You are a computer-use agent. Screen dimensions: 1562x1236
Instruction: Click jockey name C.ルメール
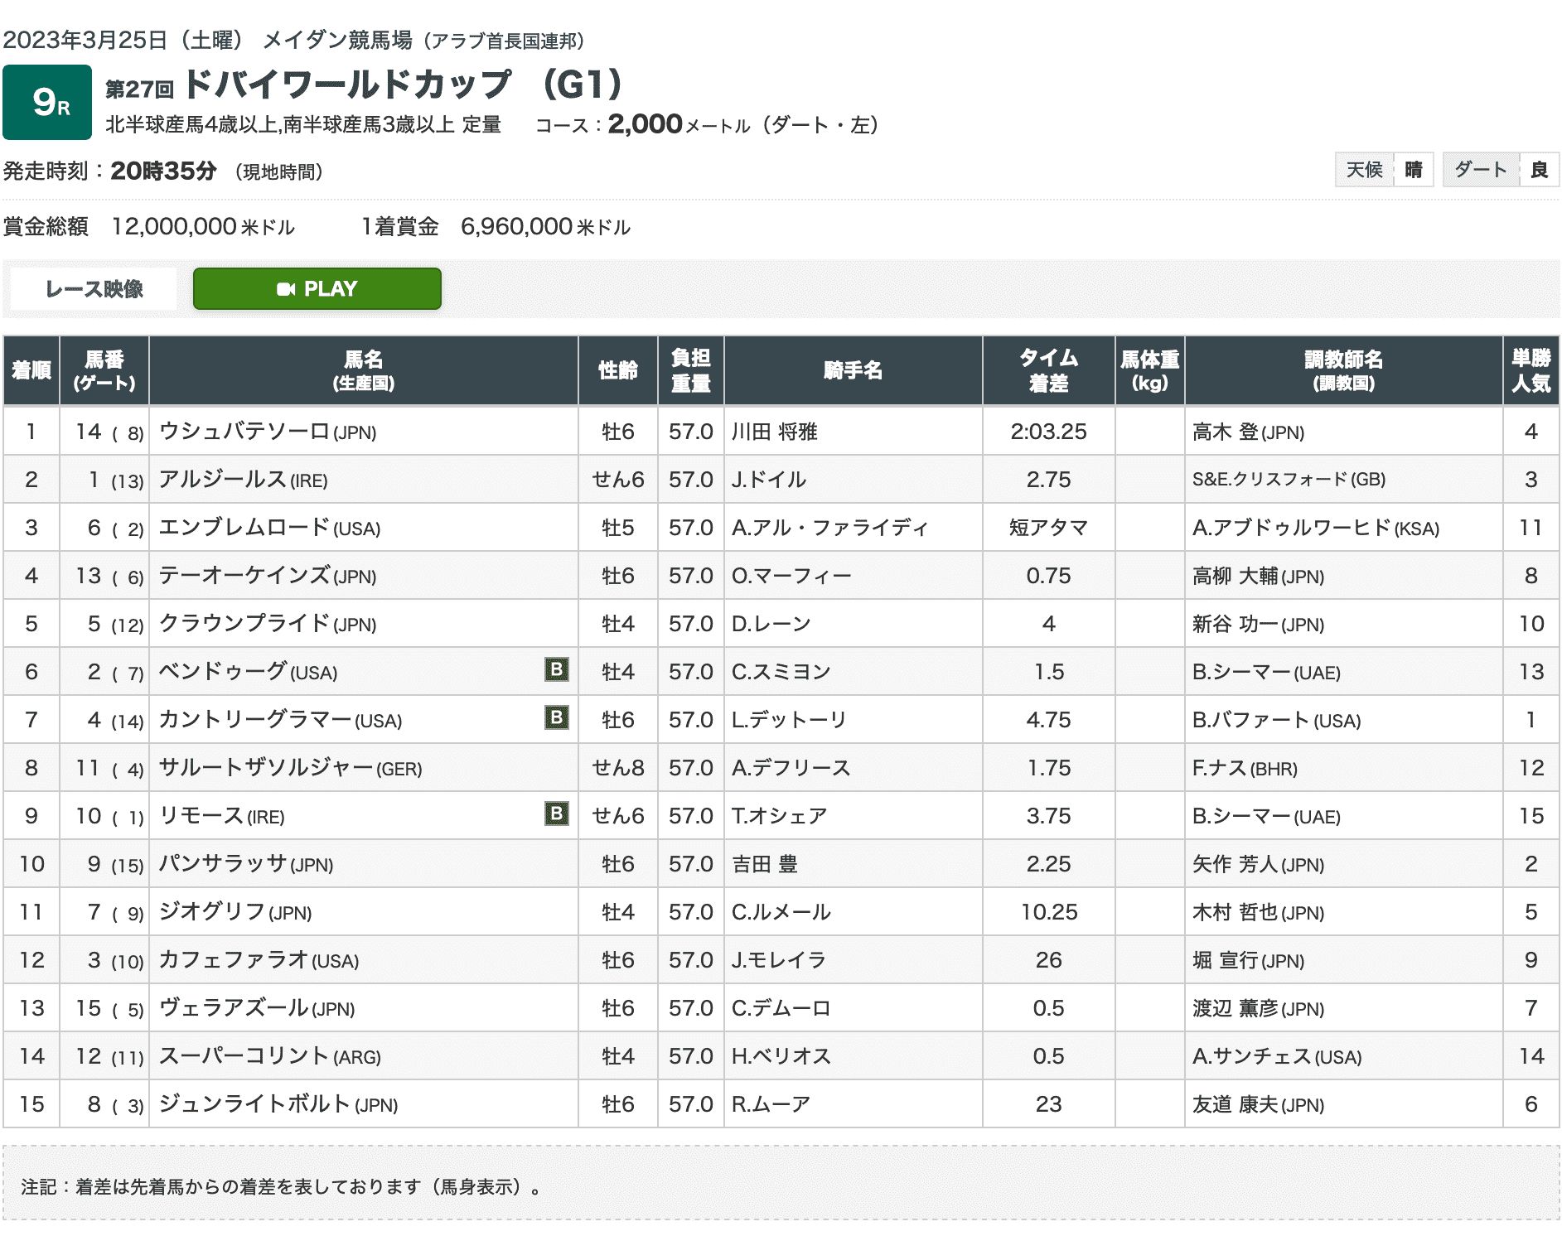[x=781, y=912]
